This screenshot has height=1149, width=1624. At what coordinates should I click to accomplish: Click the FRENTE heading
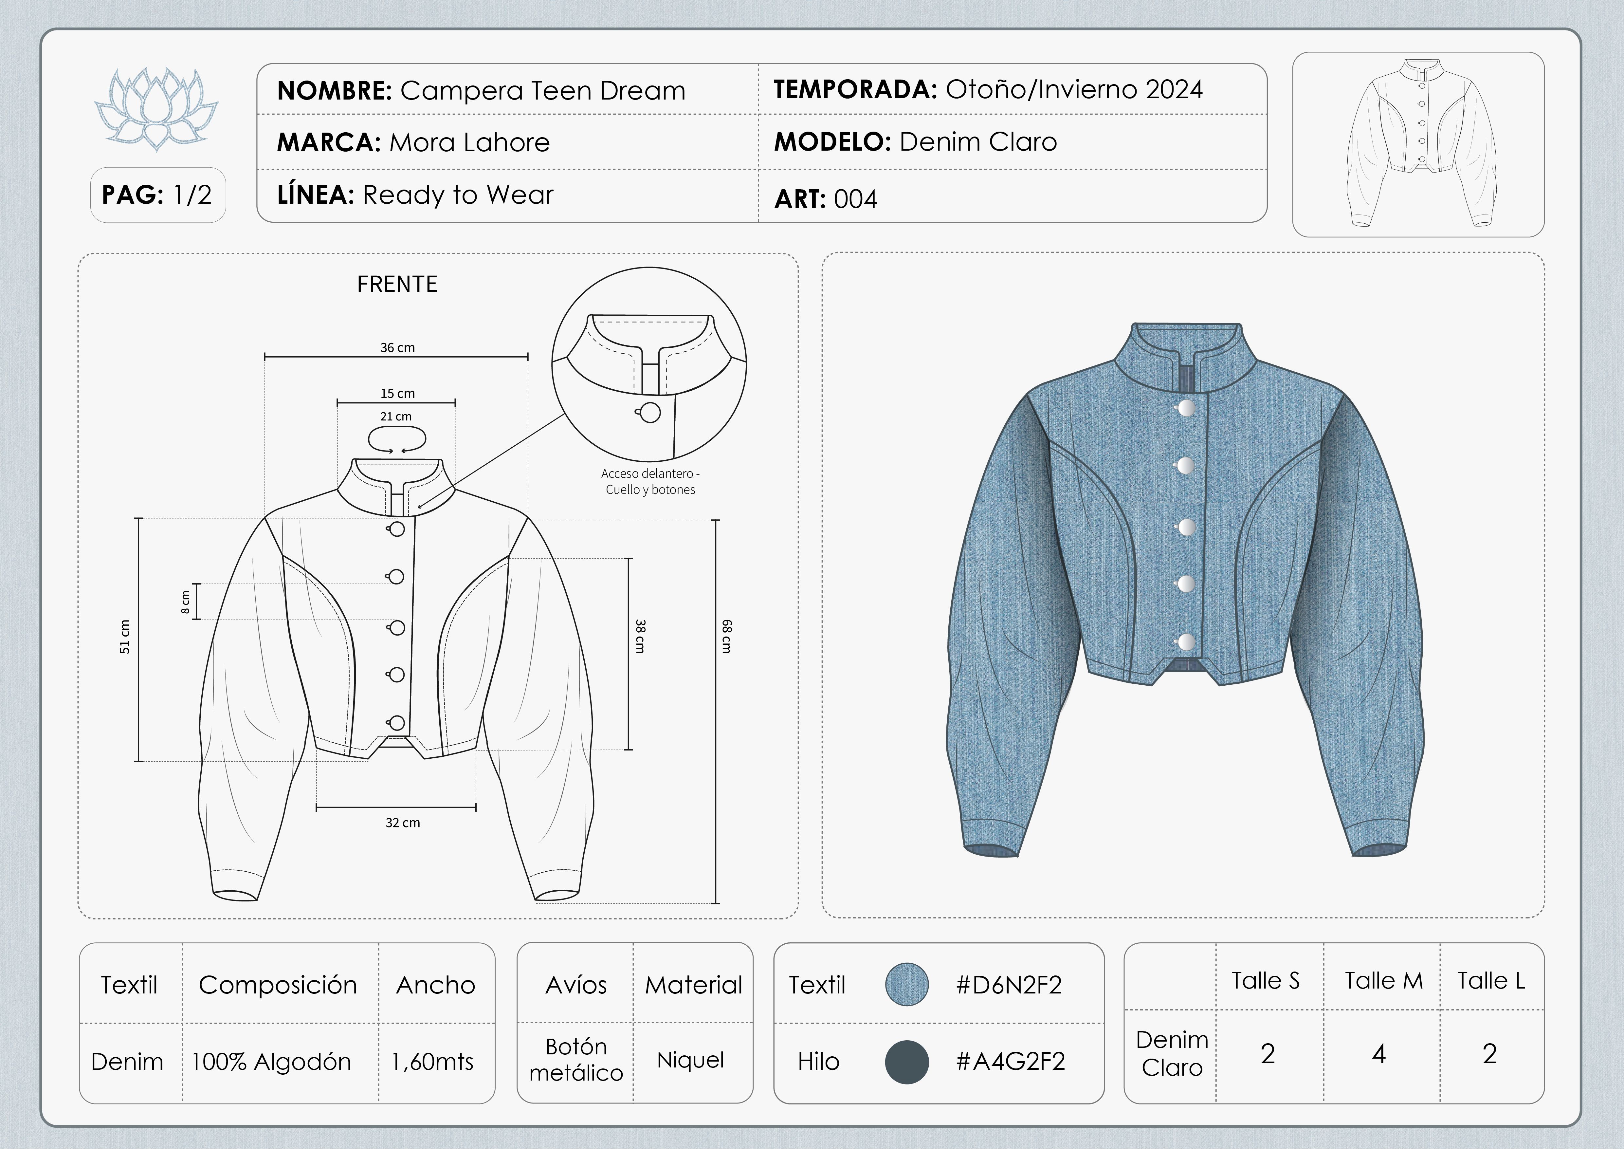[397, 284]
